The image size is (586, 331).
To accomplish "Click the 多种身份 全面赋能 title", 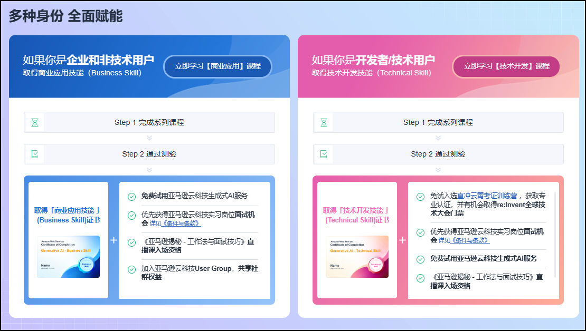I will point(66,16).
